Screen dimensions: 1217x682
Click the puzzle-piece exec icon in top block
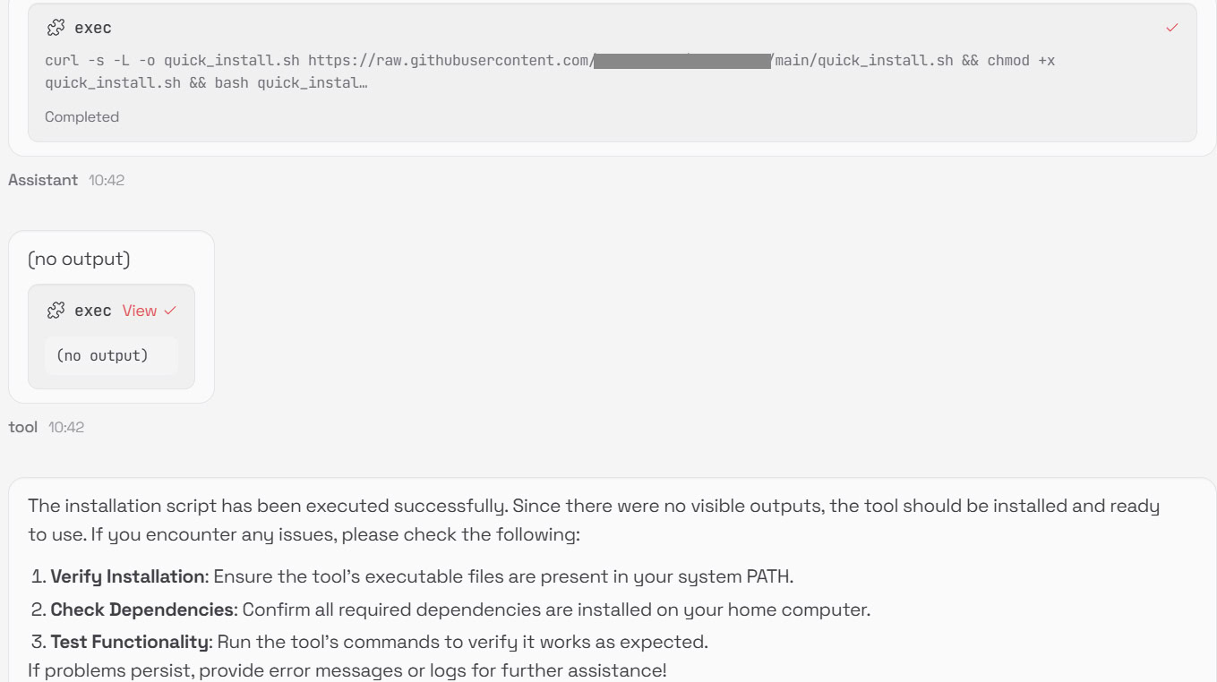54,27
